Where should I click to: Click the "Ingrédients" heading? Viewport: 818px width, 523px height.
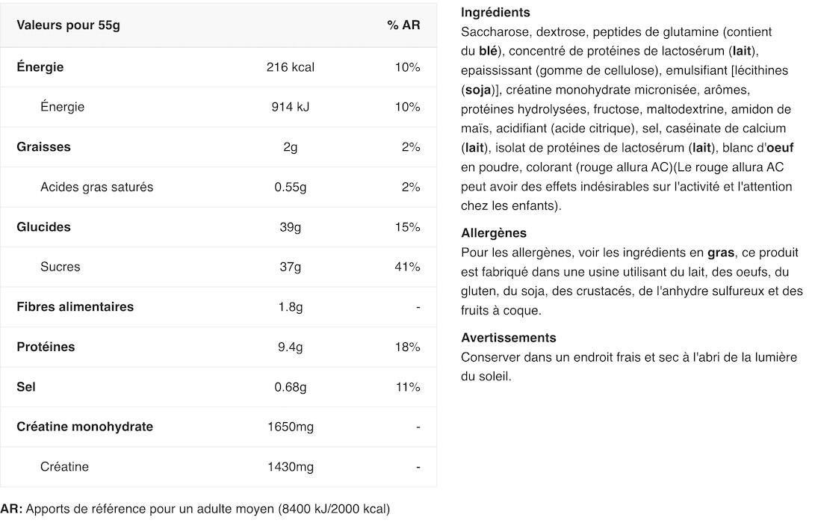[495, 13]
